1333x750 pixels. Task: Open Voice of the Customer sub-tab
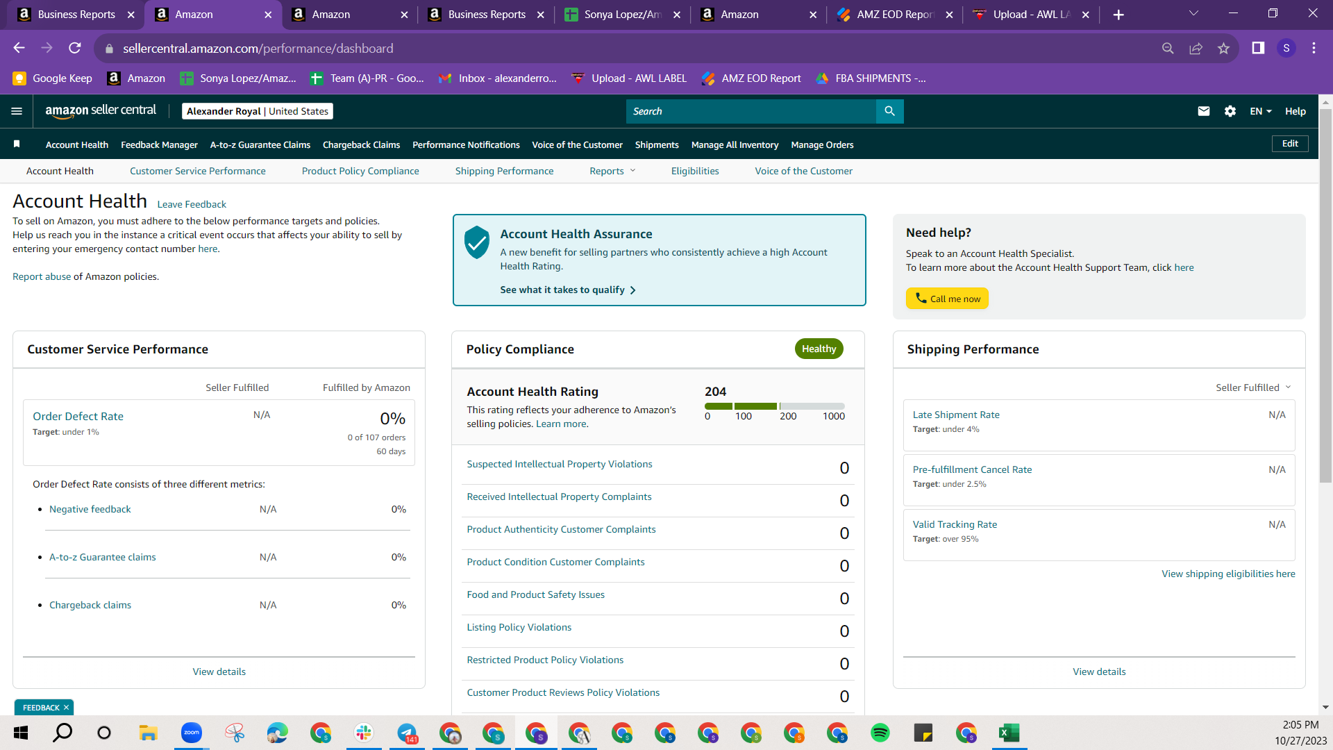tap(804, 171)
